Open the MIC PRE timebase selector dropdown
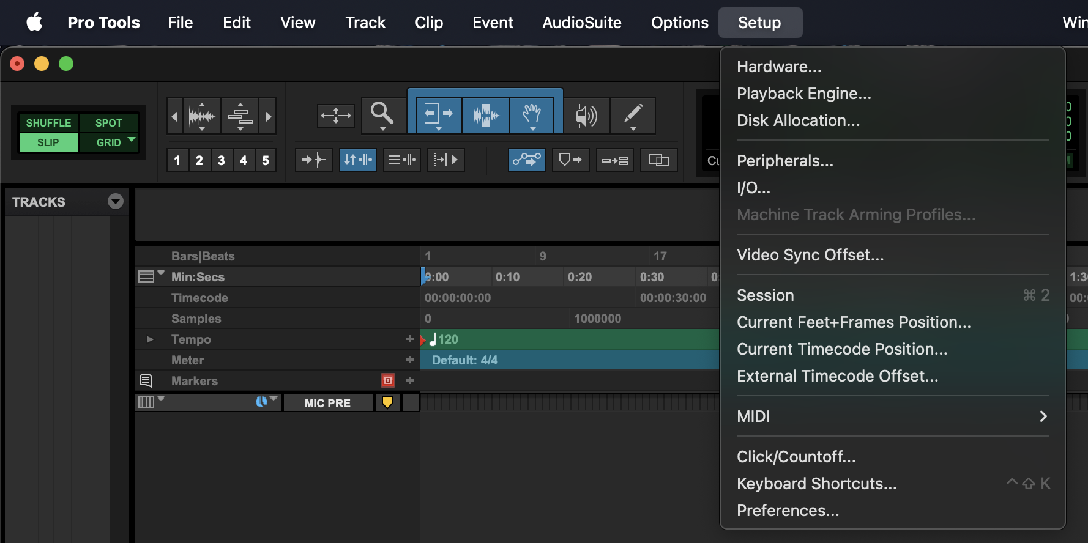 click(266, 402)
